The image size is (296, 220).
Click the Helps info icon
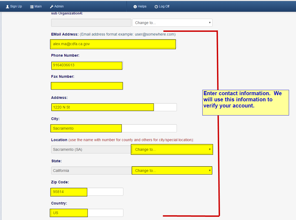click(x=135, y=7)
